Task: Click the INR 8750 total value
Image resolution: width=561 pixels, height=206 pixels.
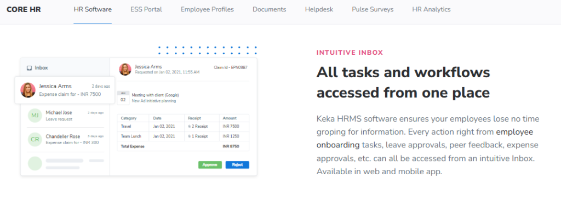Action: (231, 146)
